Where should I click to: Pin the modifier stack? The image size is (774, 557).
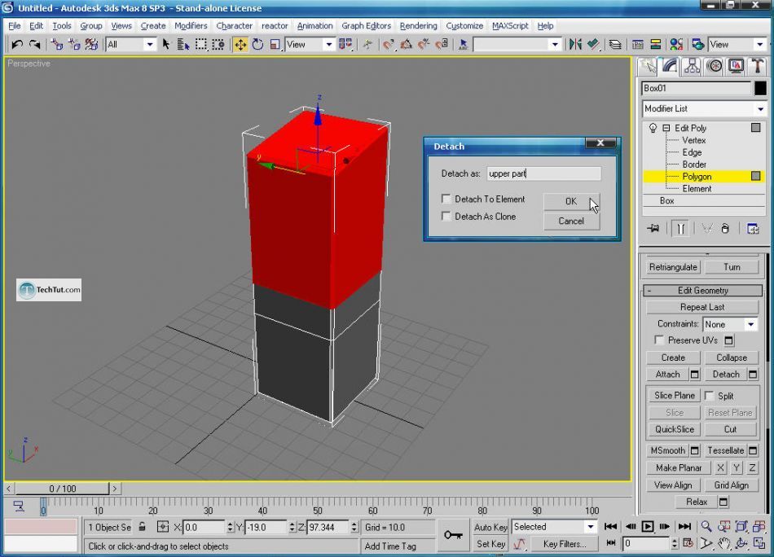coord(652,229)
